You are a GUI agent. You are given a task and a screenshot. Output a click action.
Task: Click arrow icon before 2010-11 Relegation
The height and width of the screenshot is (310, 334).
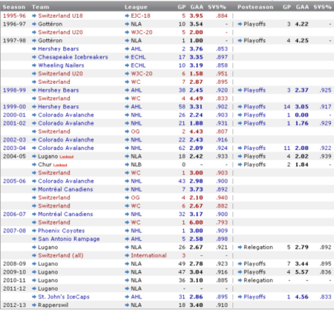pyautogui.click(x=240, y=280)
